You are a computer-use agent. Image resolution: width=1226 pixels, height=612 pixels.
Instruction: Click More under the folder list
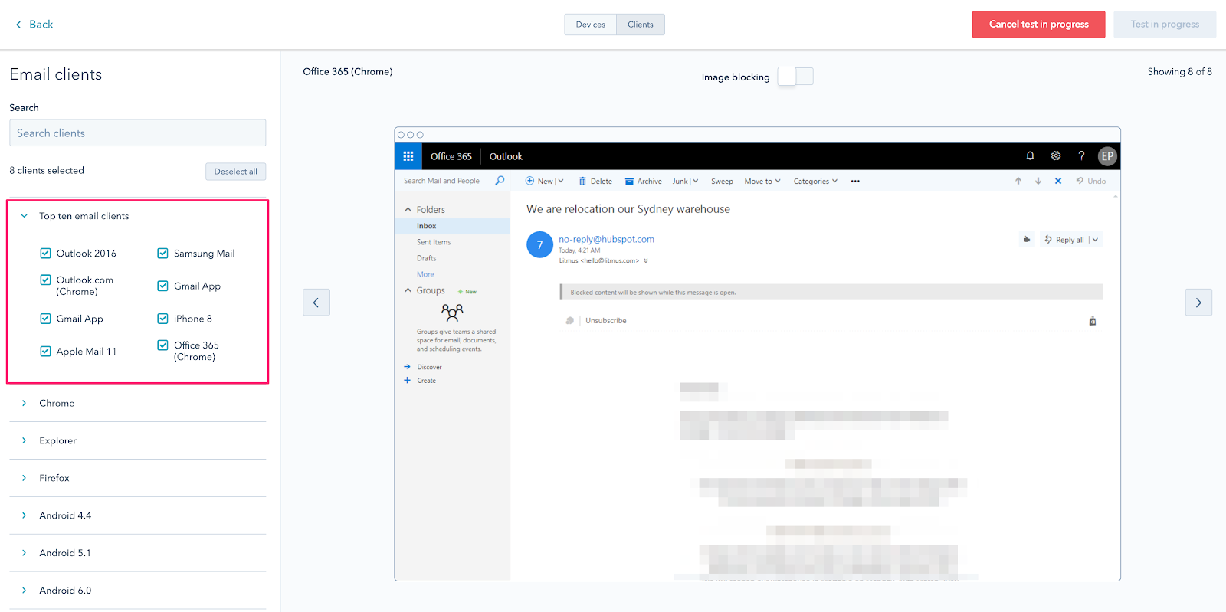tap(425, 274)
